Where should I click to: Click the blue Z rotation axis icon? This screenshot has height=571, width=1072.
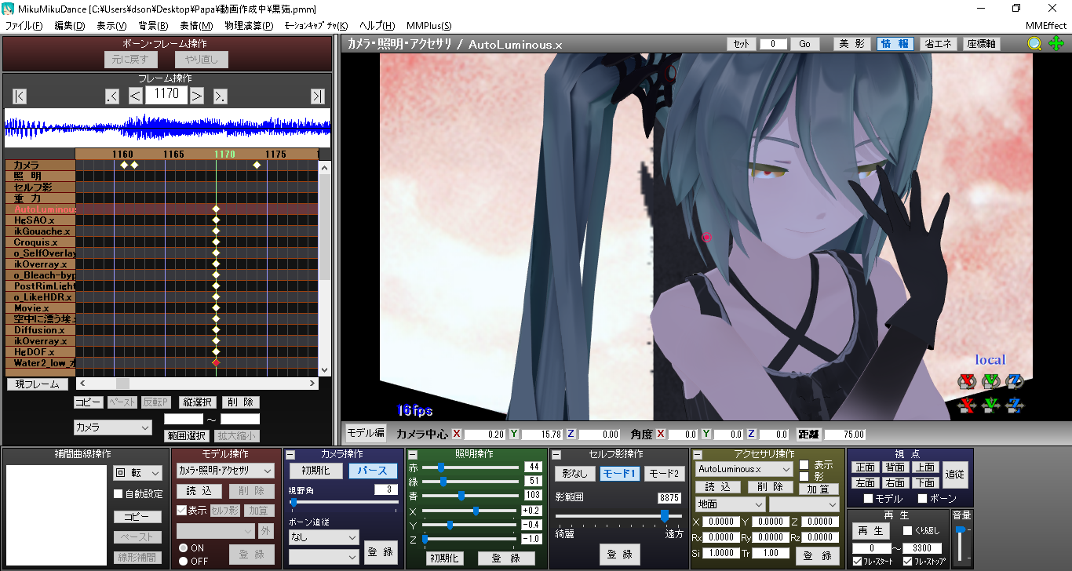click(1015, 381)
